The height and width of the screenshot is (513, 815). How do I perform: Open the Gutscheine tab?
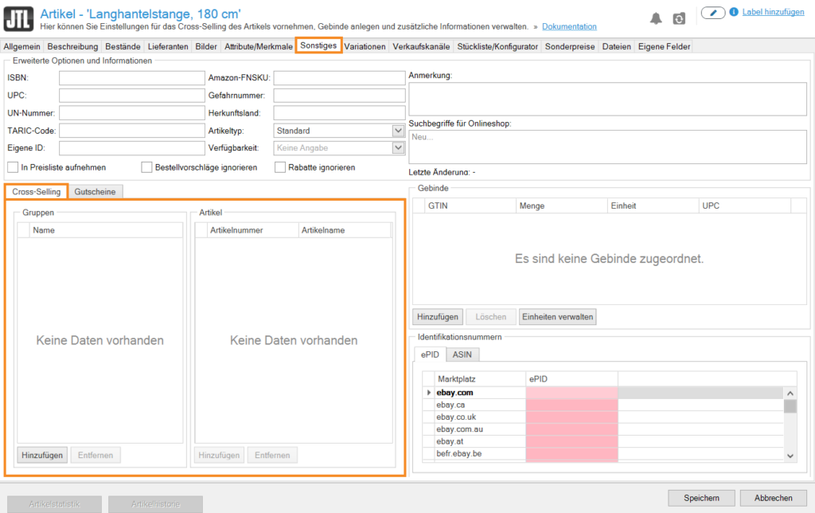pyautogui.click(x=95, y=191)
